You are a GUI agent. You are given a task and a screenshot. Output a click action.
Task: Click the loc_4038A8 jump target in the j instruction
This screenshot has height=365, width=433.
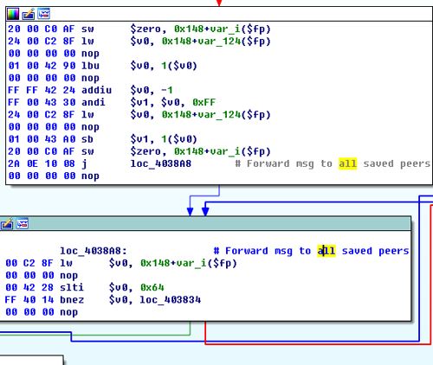click(160, 163)
